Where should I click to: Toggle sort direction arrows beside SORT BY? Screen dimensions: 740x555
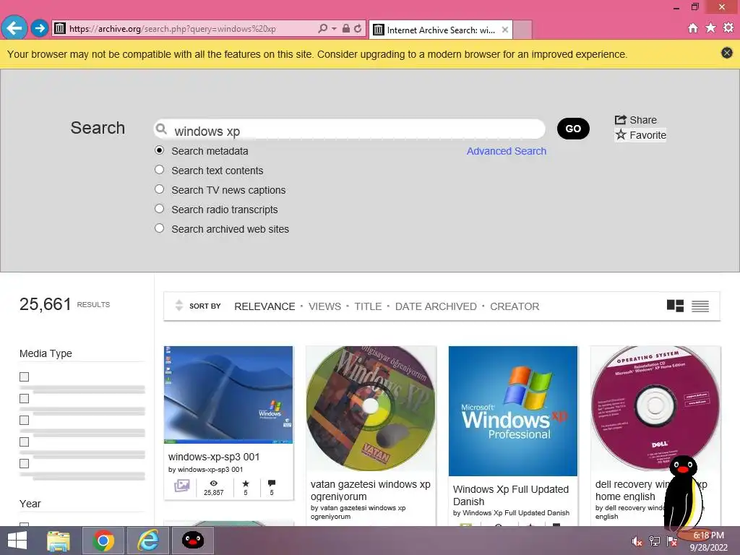pyautogui.click(x=179, y=306)
